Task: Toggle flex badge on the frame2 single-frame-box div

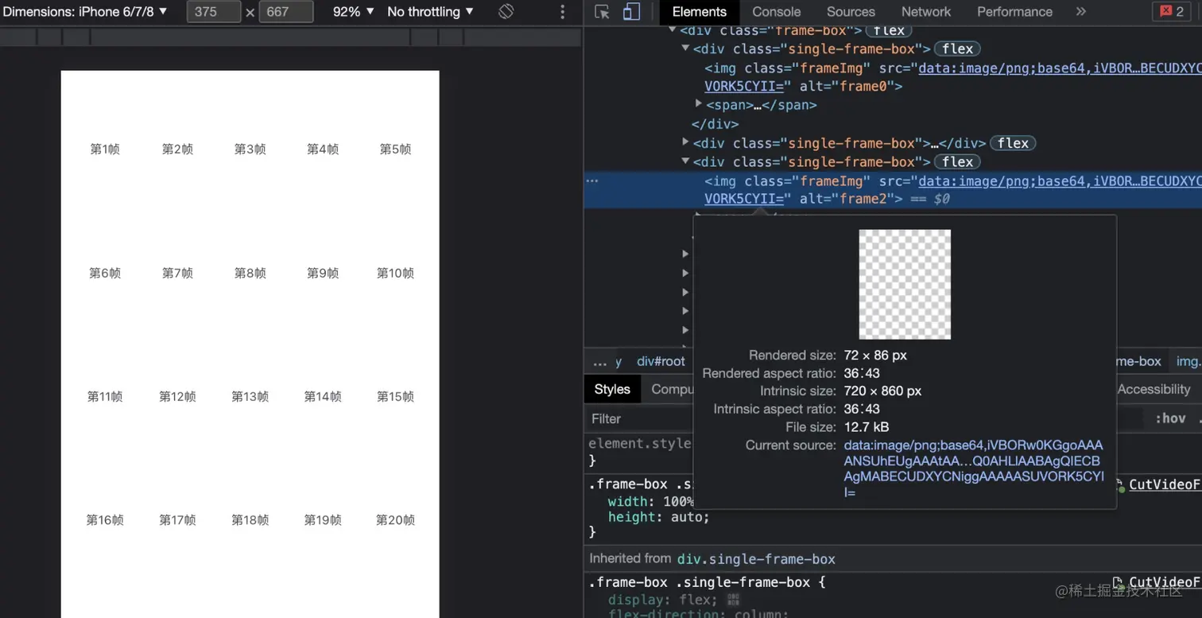Action: (x=958, y=161)
